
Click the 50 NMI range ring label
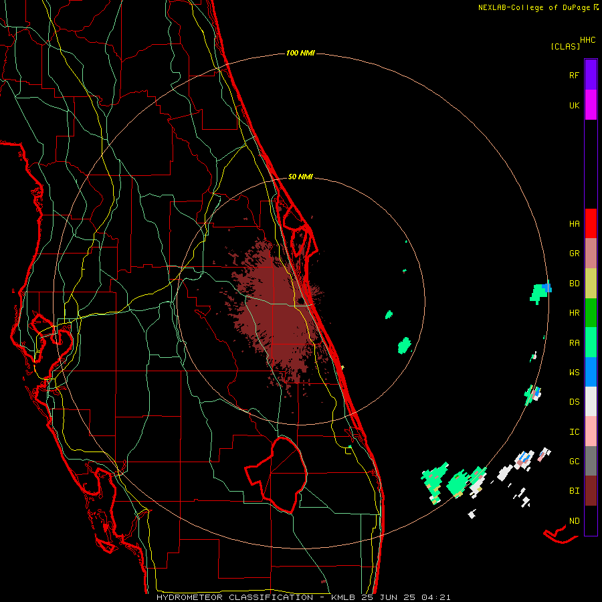point(300,177)
